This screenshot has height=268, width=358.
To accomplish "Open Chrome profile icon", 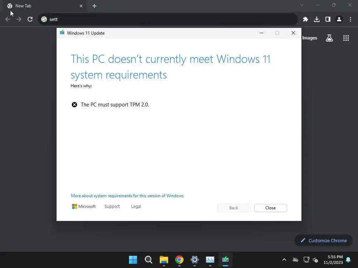I will 339,20.
